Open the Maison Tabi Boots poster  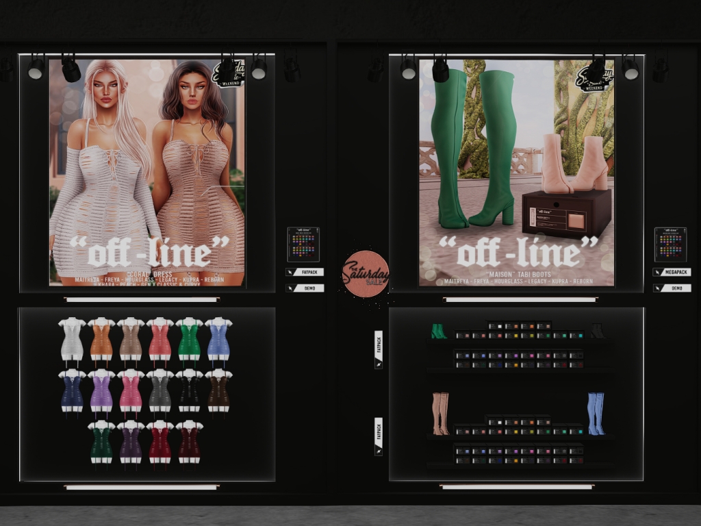point(516,171)
